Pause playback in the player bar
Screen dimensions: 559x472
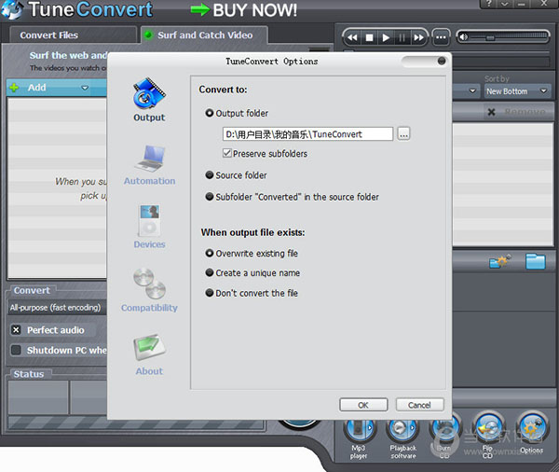point(402,37)
